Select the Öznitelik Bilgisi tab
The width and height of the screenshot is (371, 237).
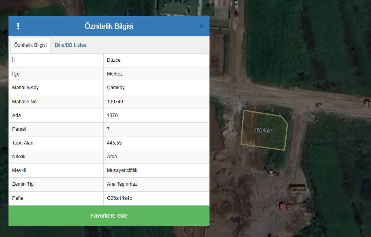pyautogui.click(x=30, y=45)
